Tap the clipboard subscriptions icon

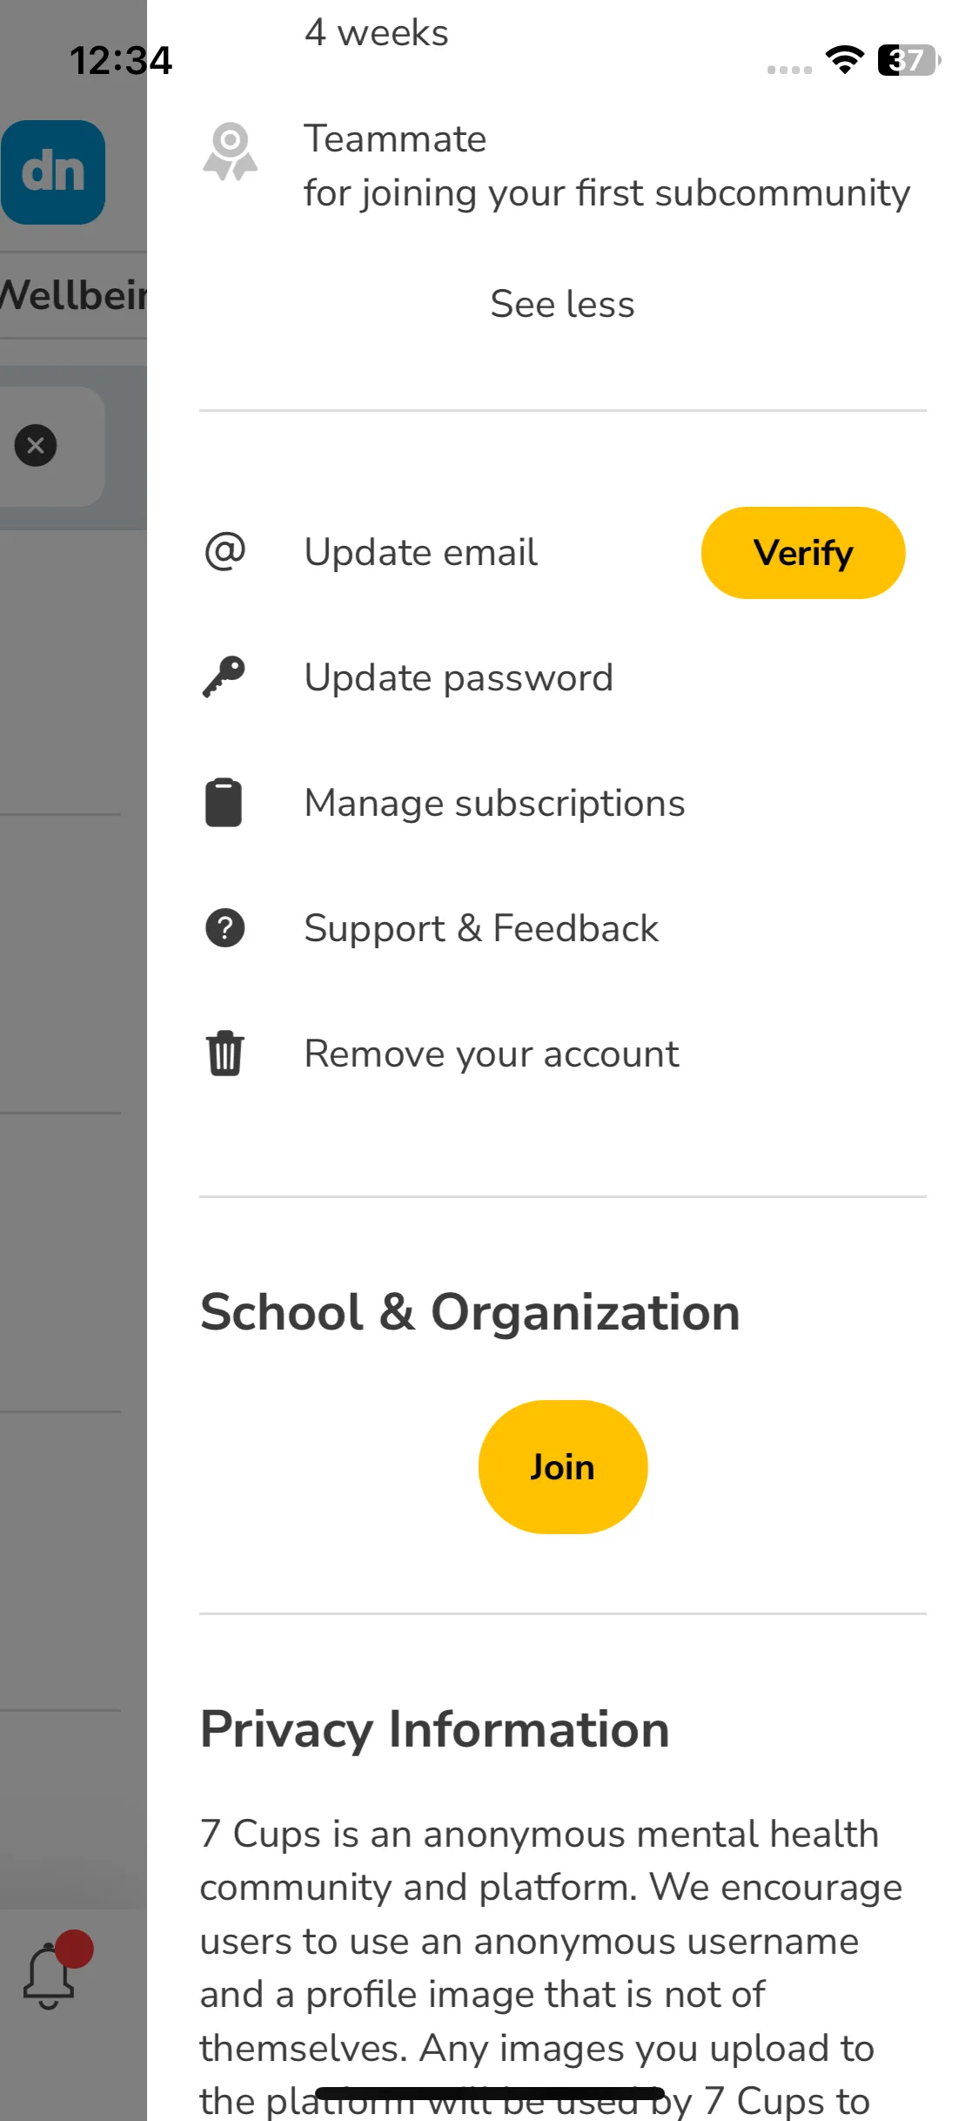[224, 802]
